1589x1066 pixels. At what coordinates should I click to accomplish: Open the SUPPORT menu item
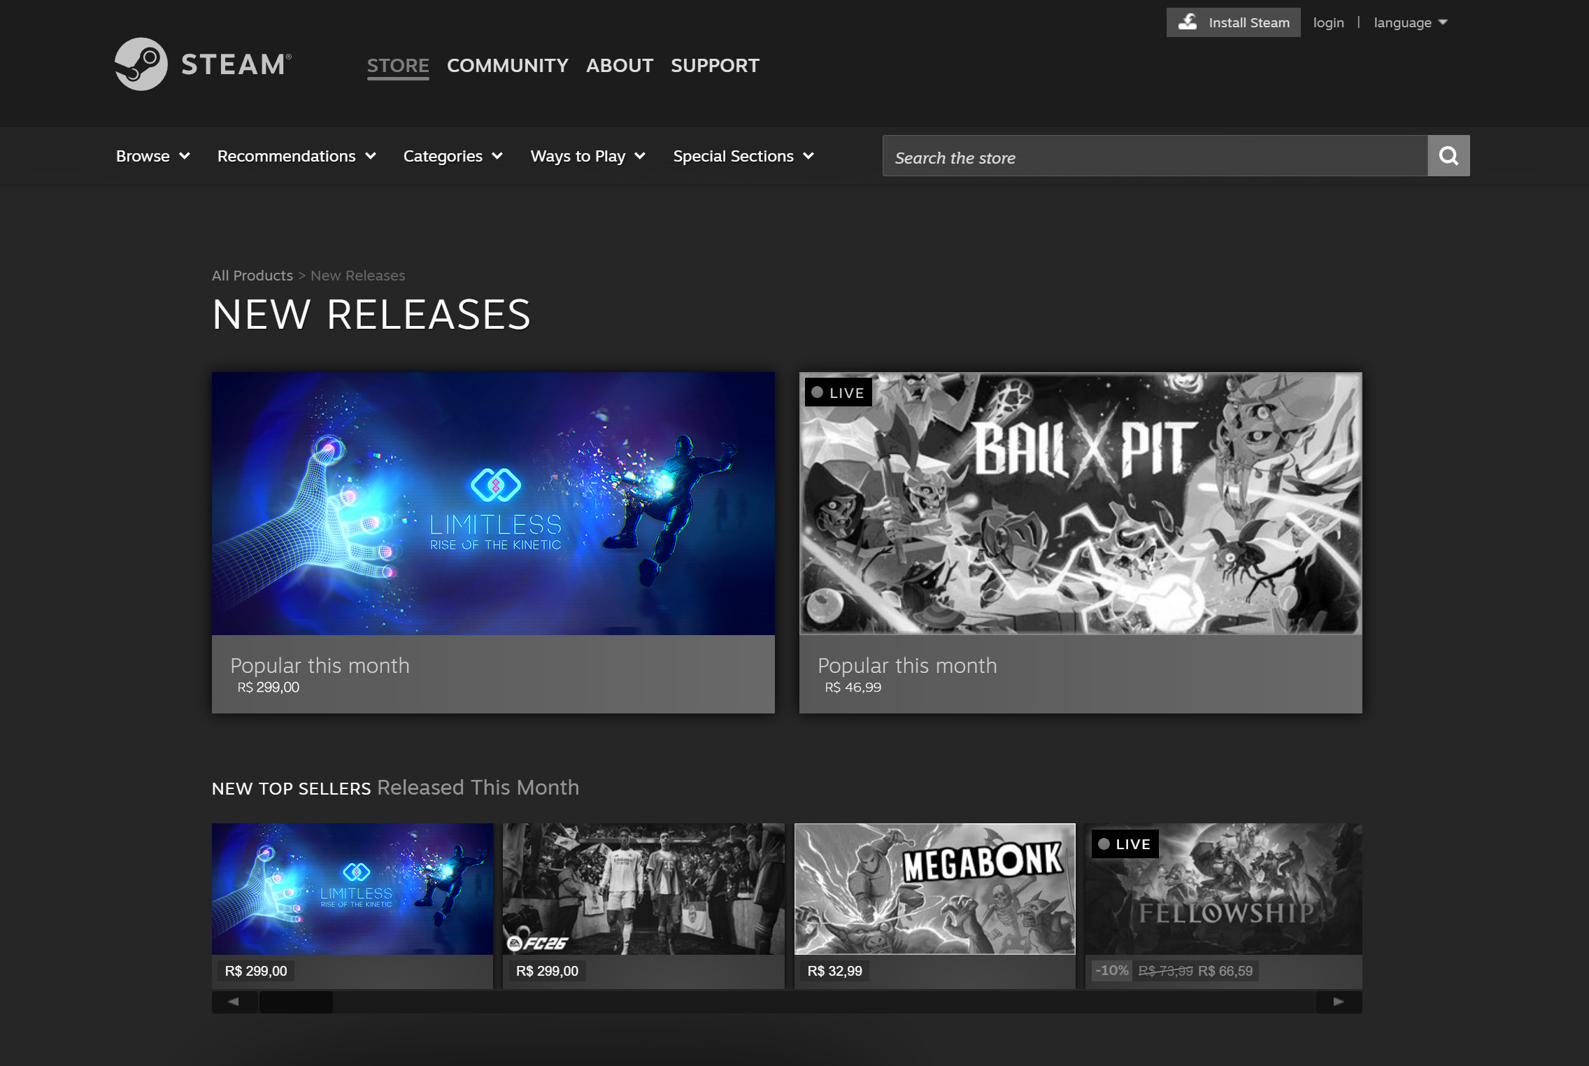[x=715, y=66]
